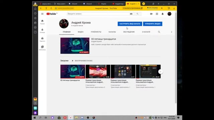Open the on-screen keyboard icon in search

pos(131,14)
